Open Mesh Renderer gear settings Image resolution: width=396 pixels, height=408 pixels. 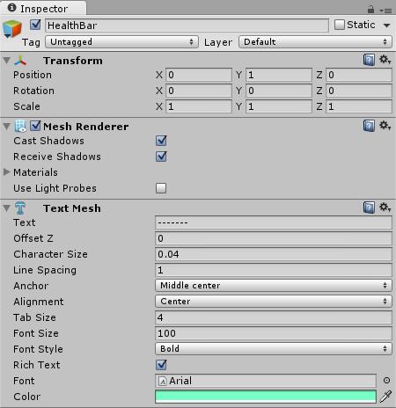point(385,126)
